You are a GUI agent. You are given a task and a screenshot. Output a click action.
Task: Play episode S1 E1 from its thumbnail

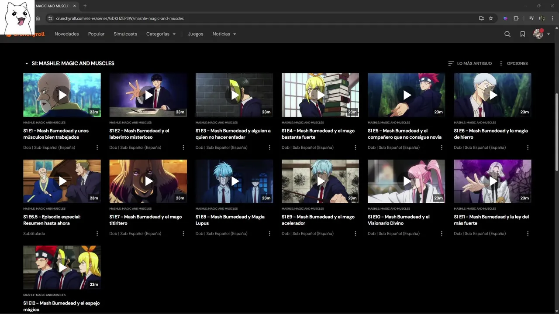[x=62, y=95]
